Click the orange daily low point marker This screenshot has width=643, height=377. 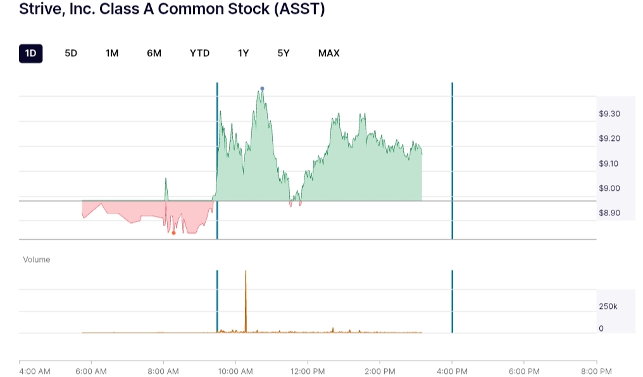click(174, 233)
